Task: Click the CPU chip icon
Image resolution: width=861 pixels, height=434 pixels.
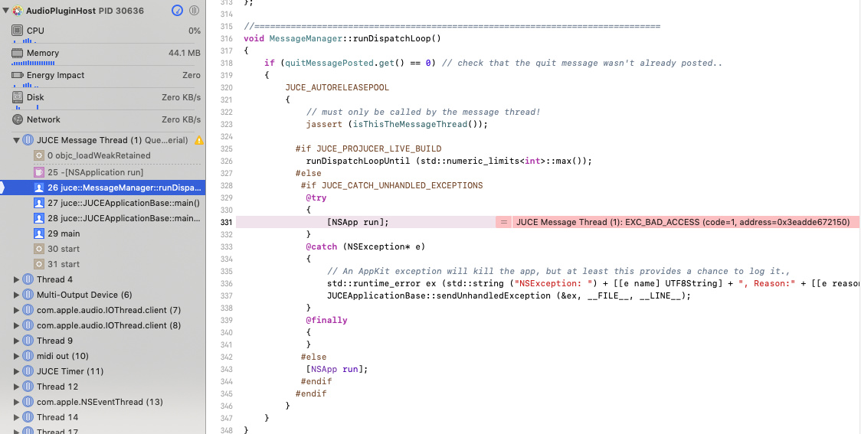Action: point(18,31)
